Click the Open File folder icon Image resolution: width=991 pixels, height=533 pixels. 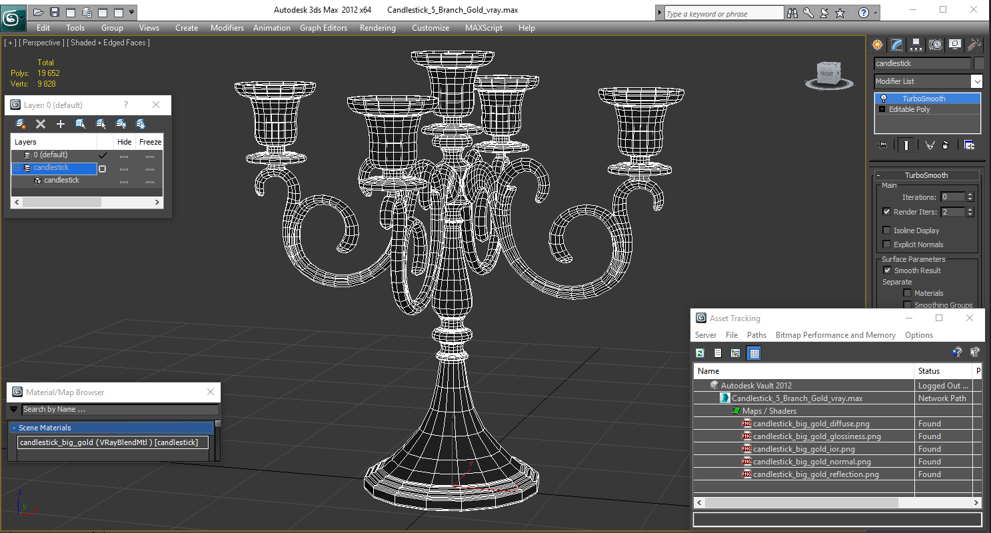(x=39, y=12)
